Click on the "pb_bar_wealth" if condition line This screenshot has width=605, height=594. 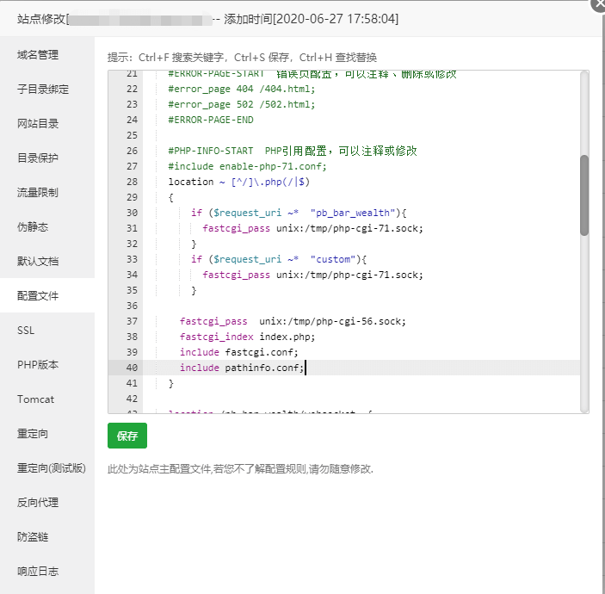pos(299,213)
